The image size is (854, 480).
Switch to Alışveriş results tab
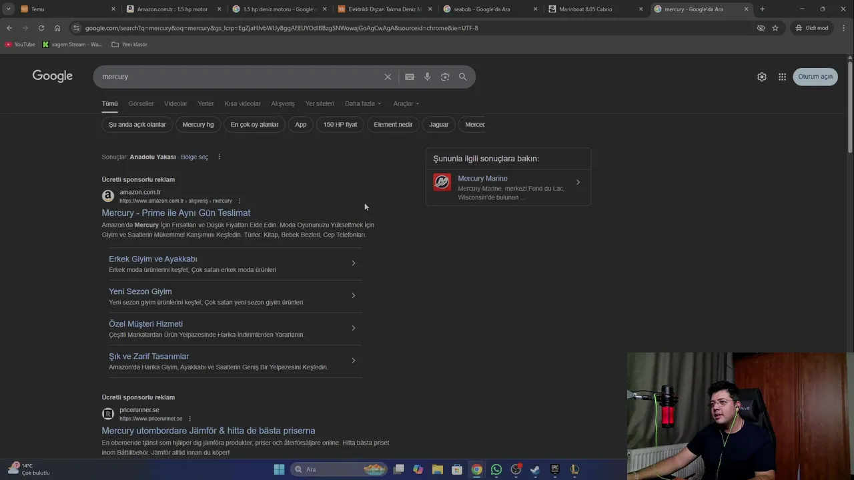[x=283, y=103]
